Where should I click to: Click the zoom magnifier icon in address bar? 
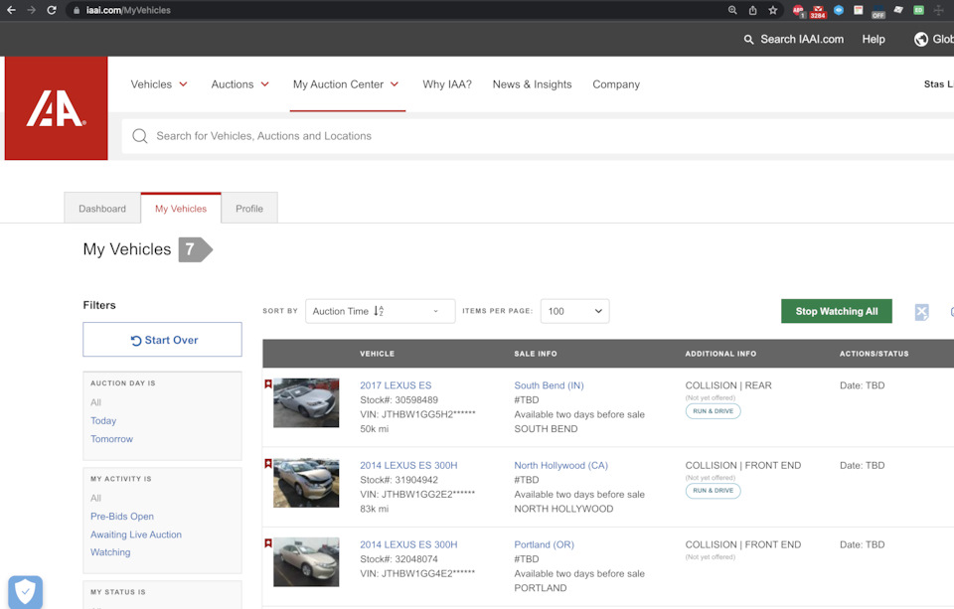732,10
